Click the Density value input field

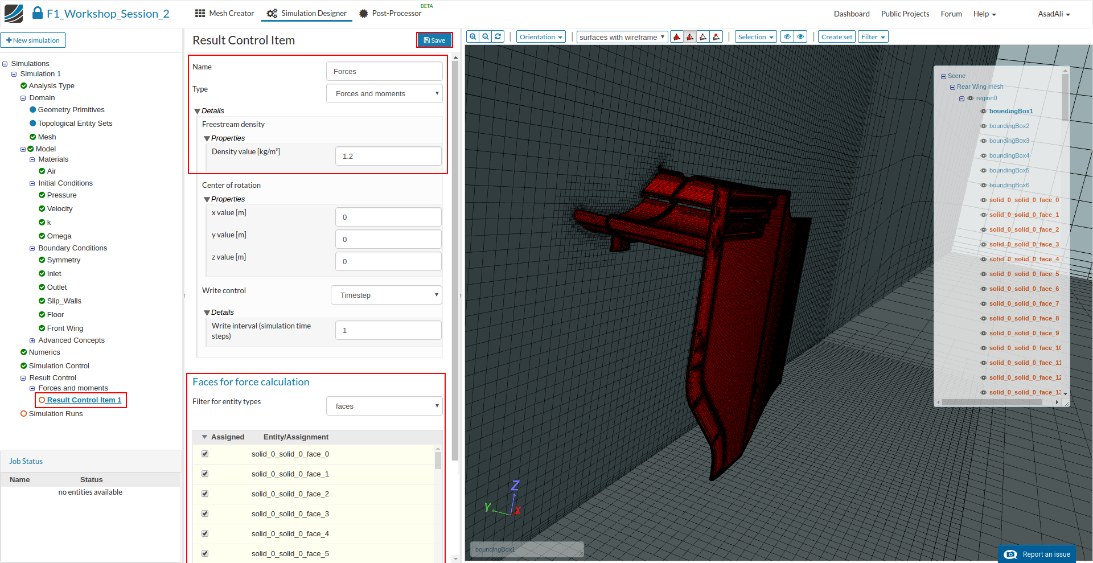click(x=388, y=157)
